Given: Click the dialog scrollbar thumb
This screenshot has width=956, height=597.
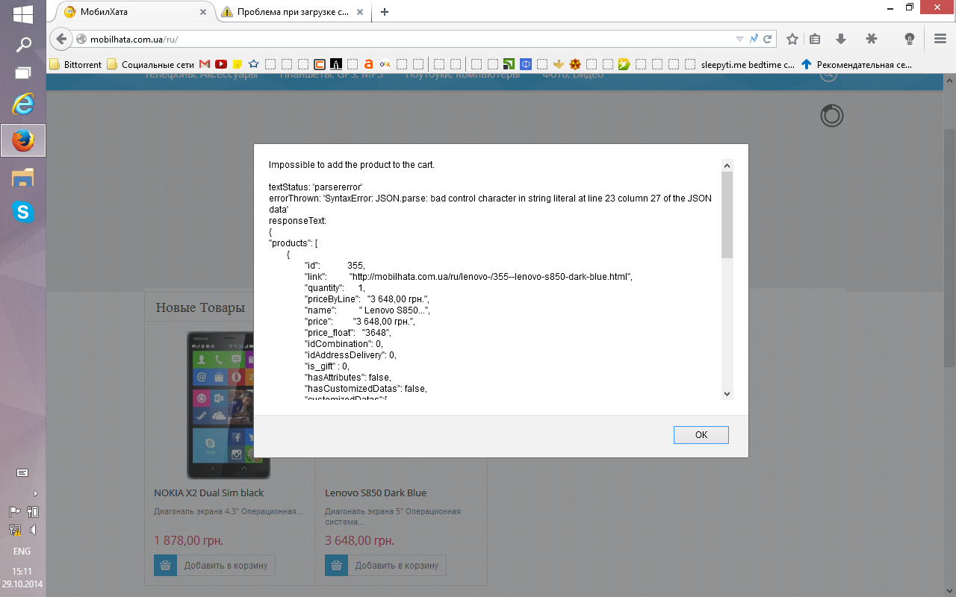Looking at the screenshot, I should (727, 215).
